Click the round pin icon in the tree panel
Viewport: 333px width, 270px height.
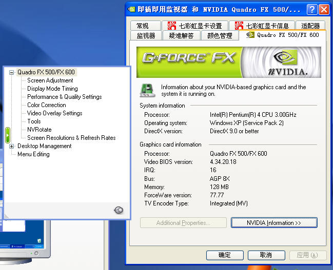pos(119,210)
